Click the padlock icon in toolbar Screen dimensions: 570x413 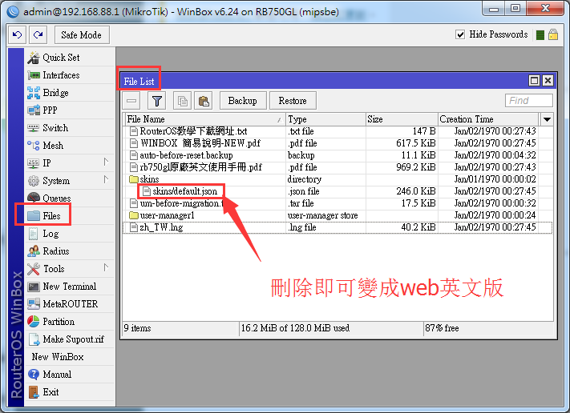(x=553, y=34)
